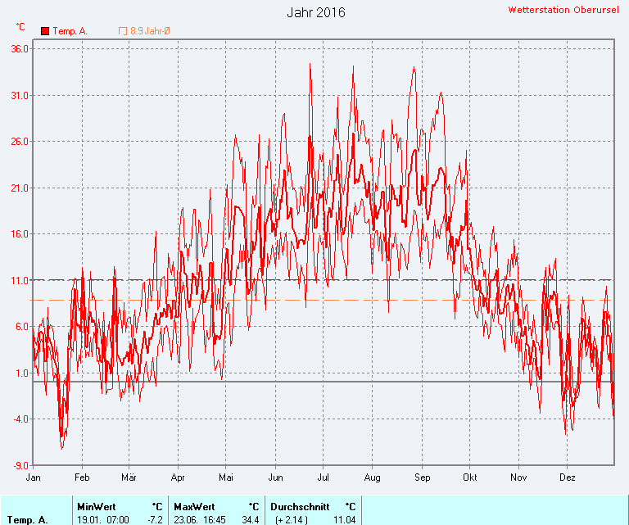
Task: Click the minimum value -7.2
Action: click(156, 520)
